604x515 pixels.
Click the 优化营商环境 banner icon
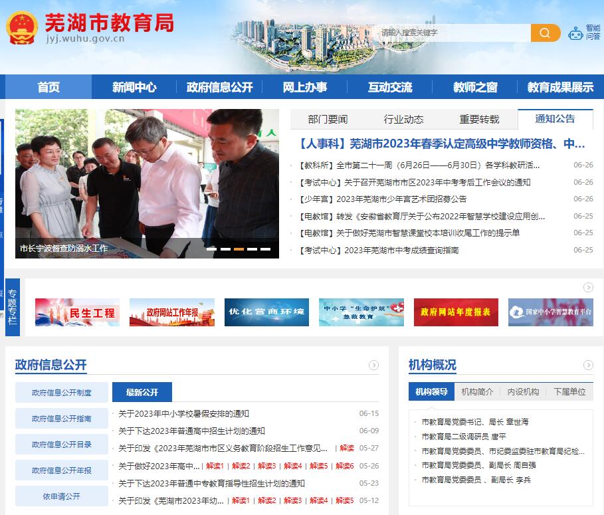(x=266, y=312)
